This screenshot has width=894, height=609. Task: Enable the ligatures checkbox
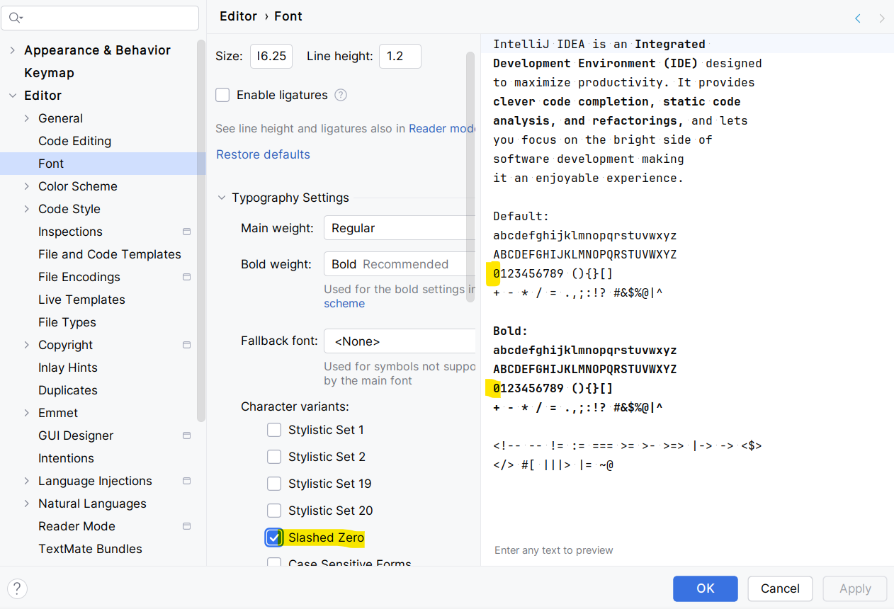222,95
